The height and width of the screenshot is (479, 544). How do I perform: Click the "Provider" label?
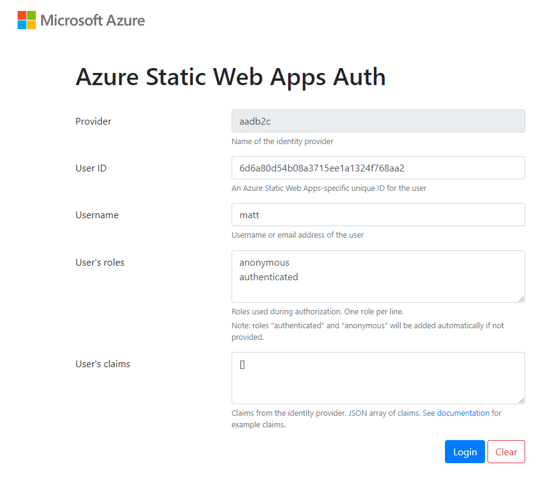94,122
